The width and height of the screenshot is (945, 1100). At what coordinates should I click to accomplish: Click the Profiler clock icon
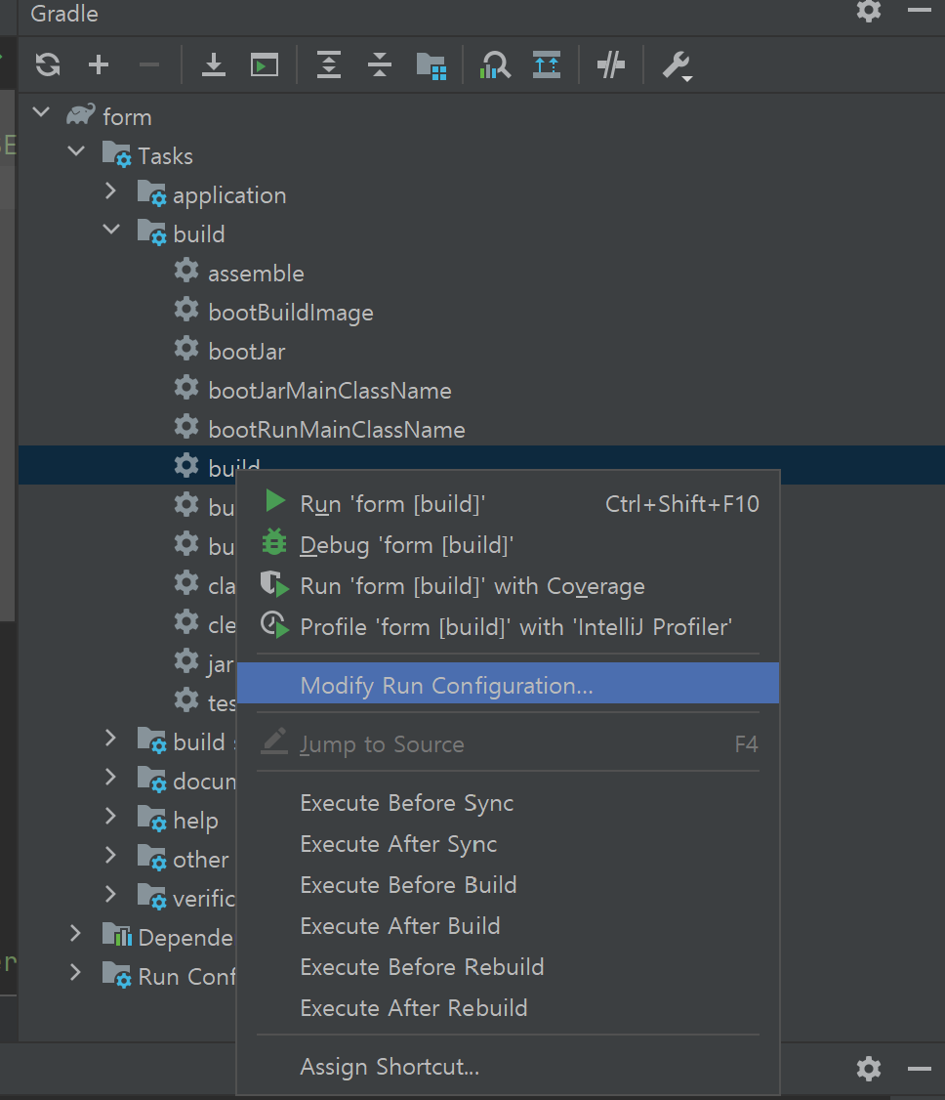click(x=274, y=624)
